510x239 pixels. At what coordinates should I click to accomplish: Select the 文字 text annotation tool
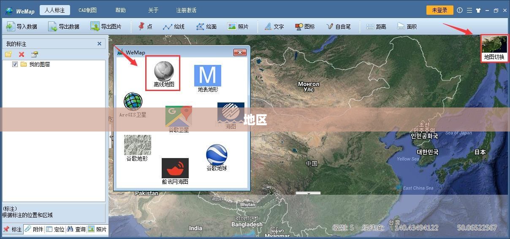(274, 27)
